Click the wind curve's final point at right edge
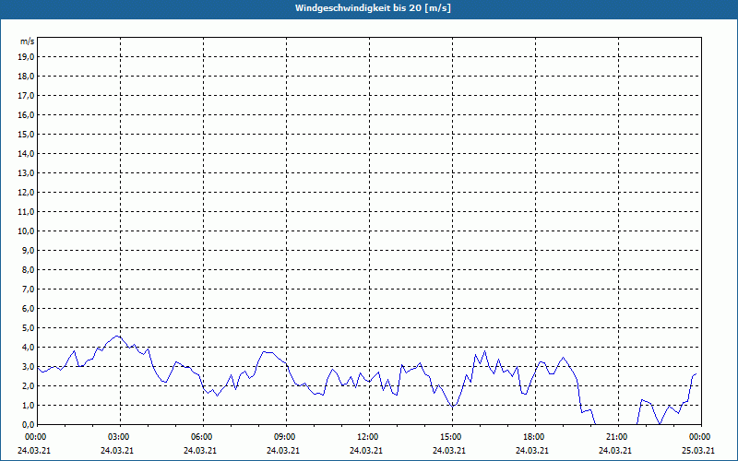Image resolution: width=738 pixels, height=461 pixels. 696,373
